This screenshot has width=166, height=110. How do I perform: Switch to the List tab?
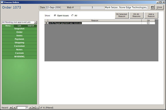19,26
